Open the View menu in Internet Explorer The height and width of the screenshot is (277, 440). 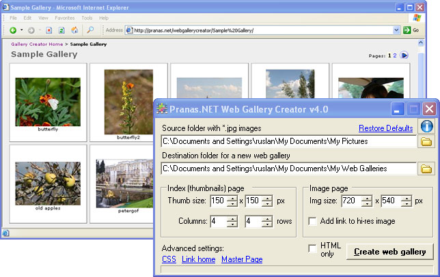43,18
